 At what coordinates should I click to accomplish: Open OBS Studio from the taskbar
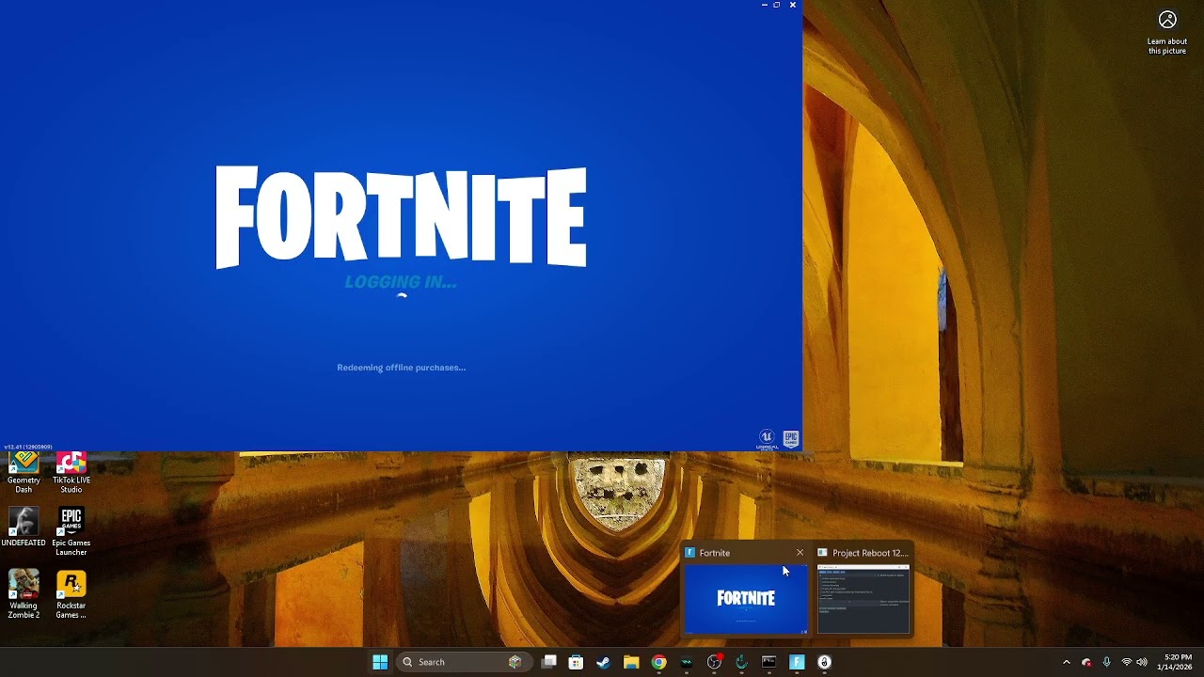click(714, 662)
